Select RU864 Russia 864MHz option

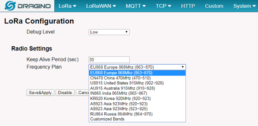pos(137,114)
